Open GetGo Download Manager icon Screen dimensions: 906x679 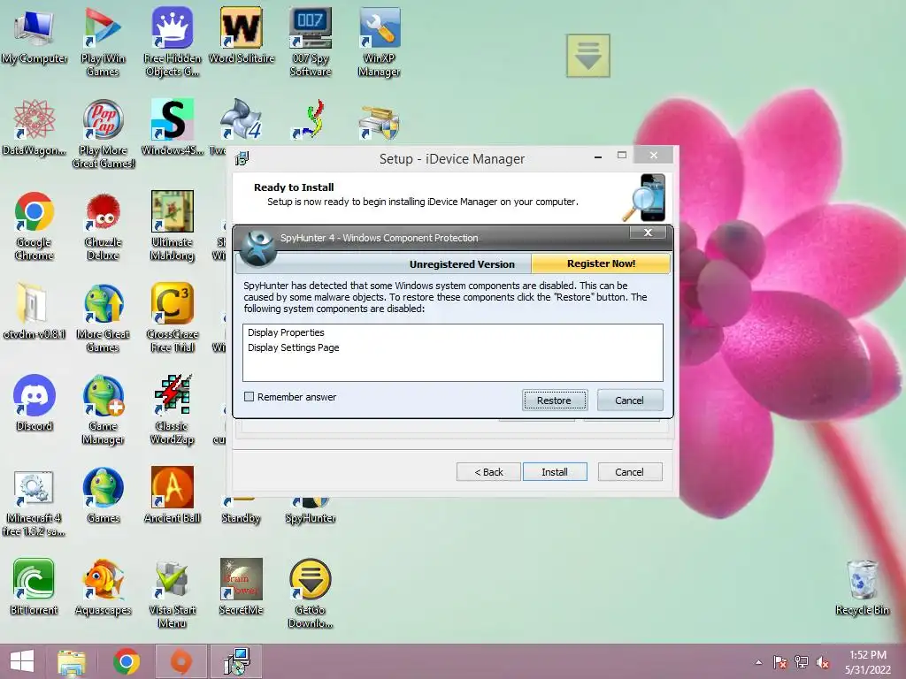[311, 593]
